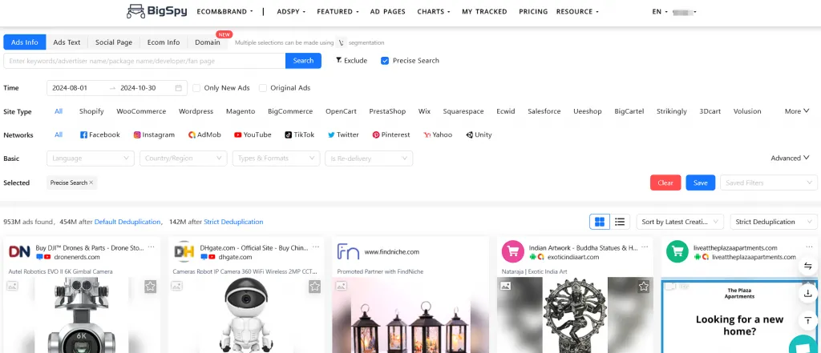Image resolution: width=821 pixels, height=353 pixels.
Task: Switch to grid view layout
Action: pos(599,222)
